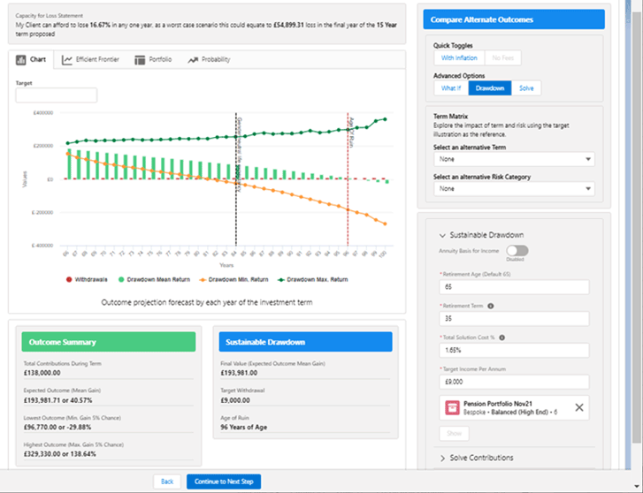This screenshot has height=493, width=643.
Task: Click the bar chart icon on Chart tab
Action: (x=21, y=60)
